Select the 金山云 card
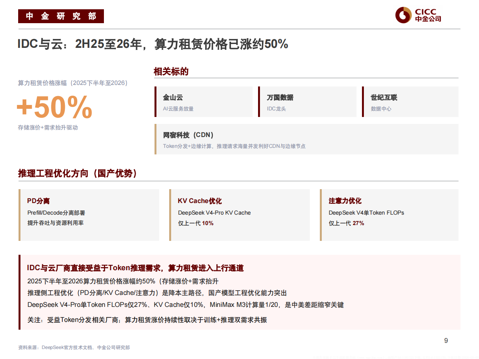Viewport: 479px width, 359px height. (203, 102)
